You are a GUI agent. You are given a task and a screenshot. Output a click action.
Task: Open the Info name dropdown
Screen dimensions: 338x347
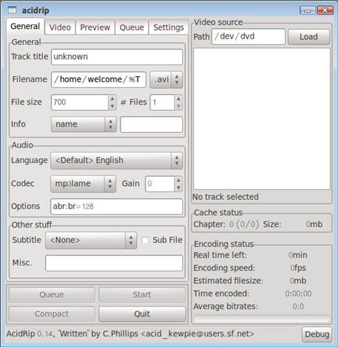[84, 124]
